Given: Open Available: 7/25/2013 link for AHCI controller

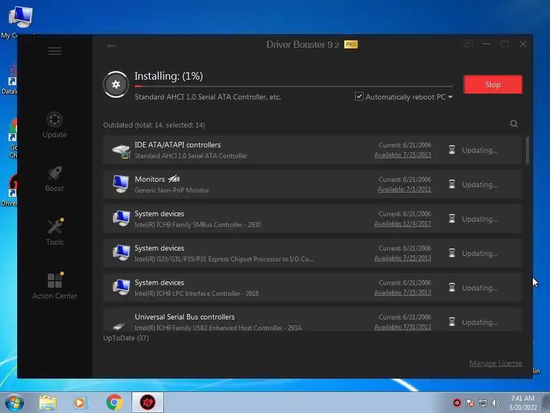Looking at the screenshot, I should 403,155.
